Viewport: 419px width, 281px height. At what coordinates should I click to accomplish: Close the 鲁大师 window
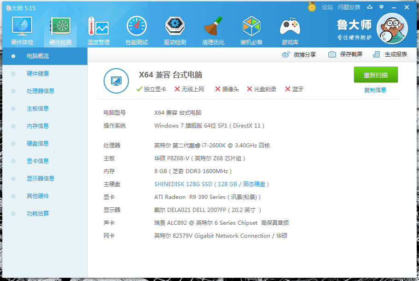click(407, 7)
